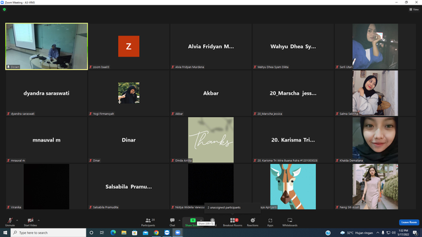Open TeamViewer icon on taskbar
The height and width of the screenshot is (237, 422).
pos(167,232)
